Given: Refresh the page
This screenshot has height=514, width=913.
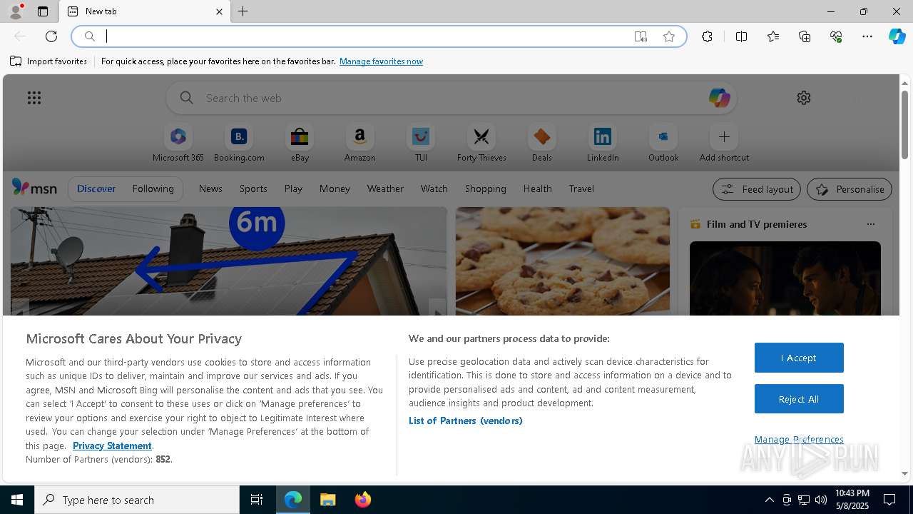Looking at the screenshot, I should click(x=51, y=36).
